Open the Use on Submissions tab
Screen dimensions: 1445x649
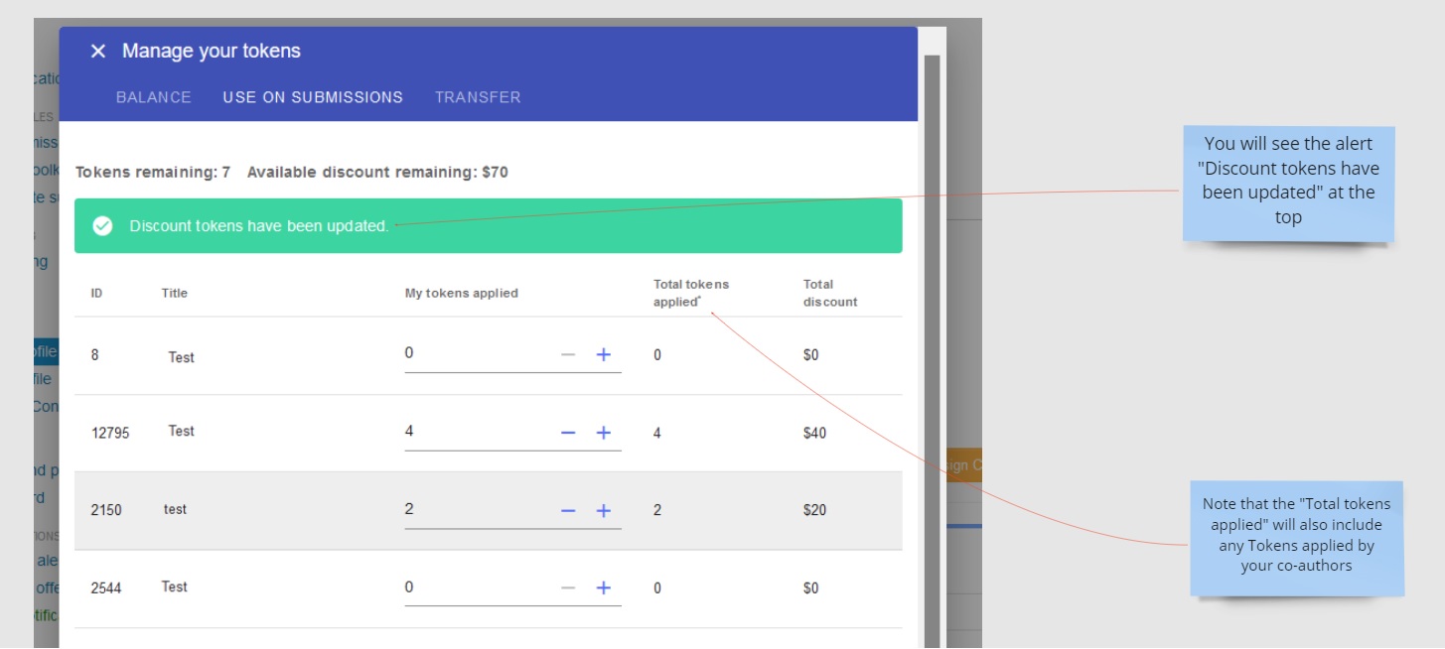coord(313,97)
